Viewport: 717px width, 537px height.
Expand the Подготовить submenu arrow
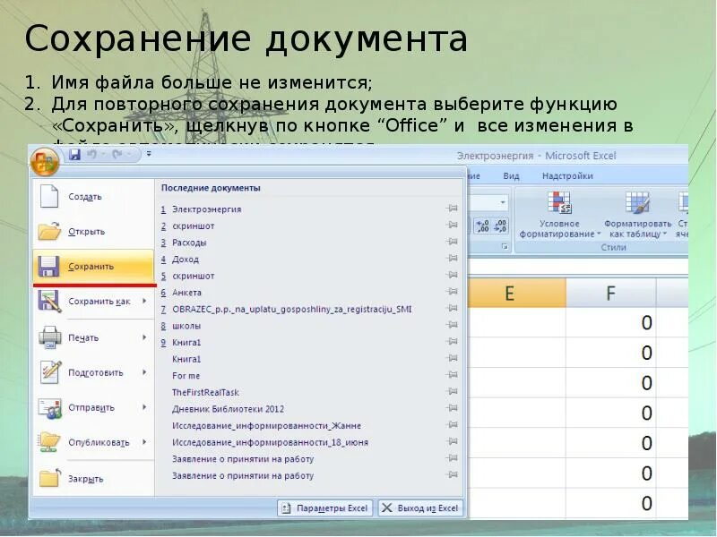(144, 372)
